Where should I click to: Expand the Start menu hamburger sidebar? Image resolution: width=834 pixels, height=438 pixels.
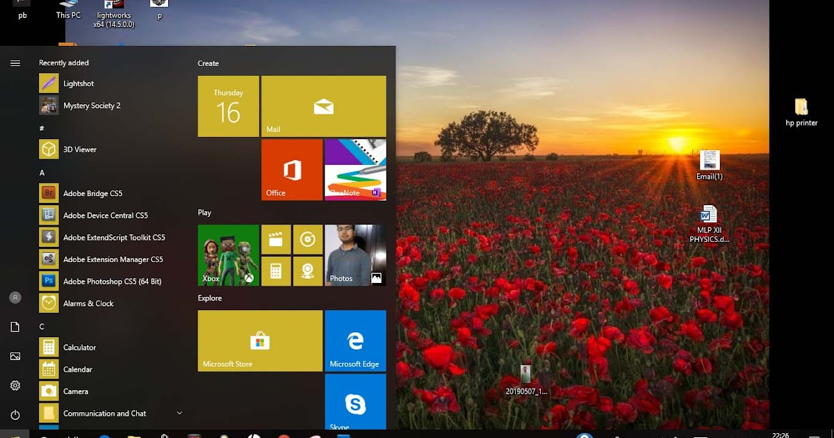[x=15, y=62]
